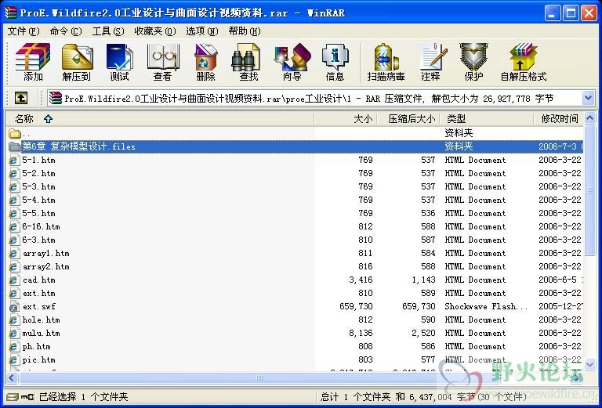
Task: Open the 工具(S) menu
Action: click(x=108, y=31)
